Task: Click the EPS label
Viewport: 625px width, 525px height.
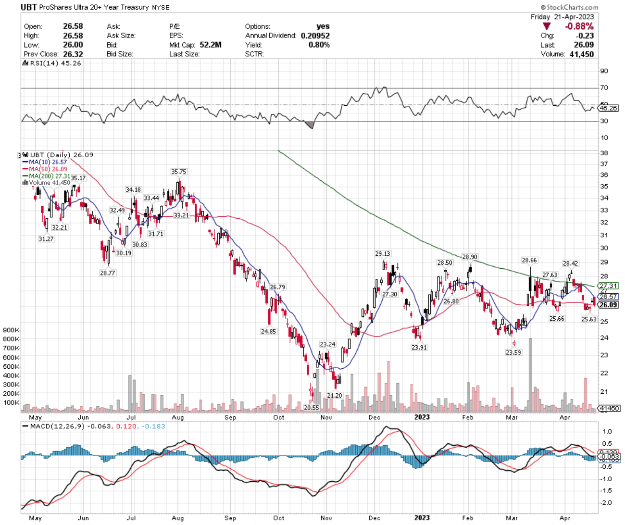Action: (x=176, y=36)
